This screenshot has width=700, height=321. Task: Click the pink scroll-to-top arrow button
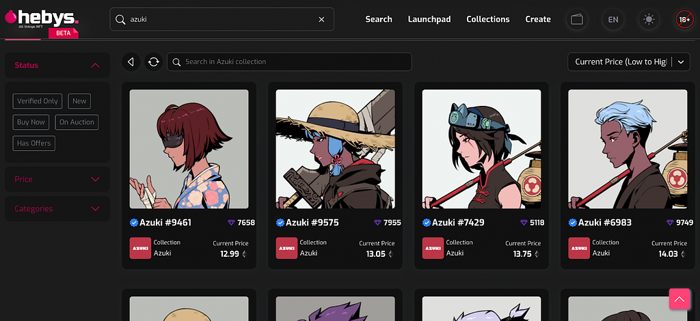pyautogui.click(x=679, y=298)
